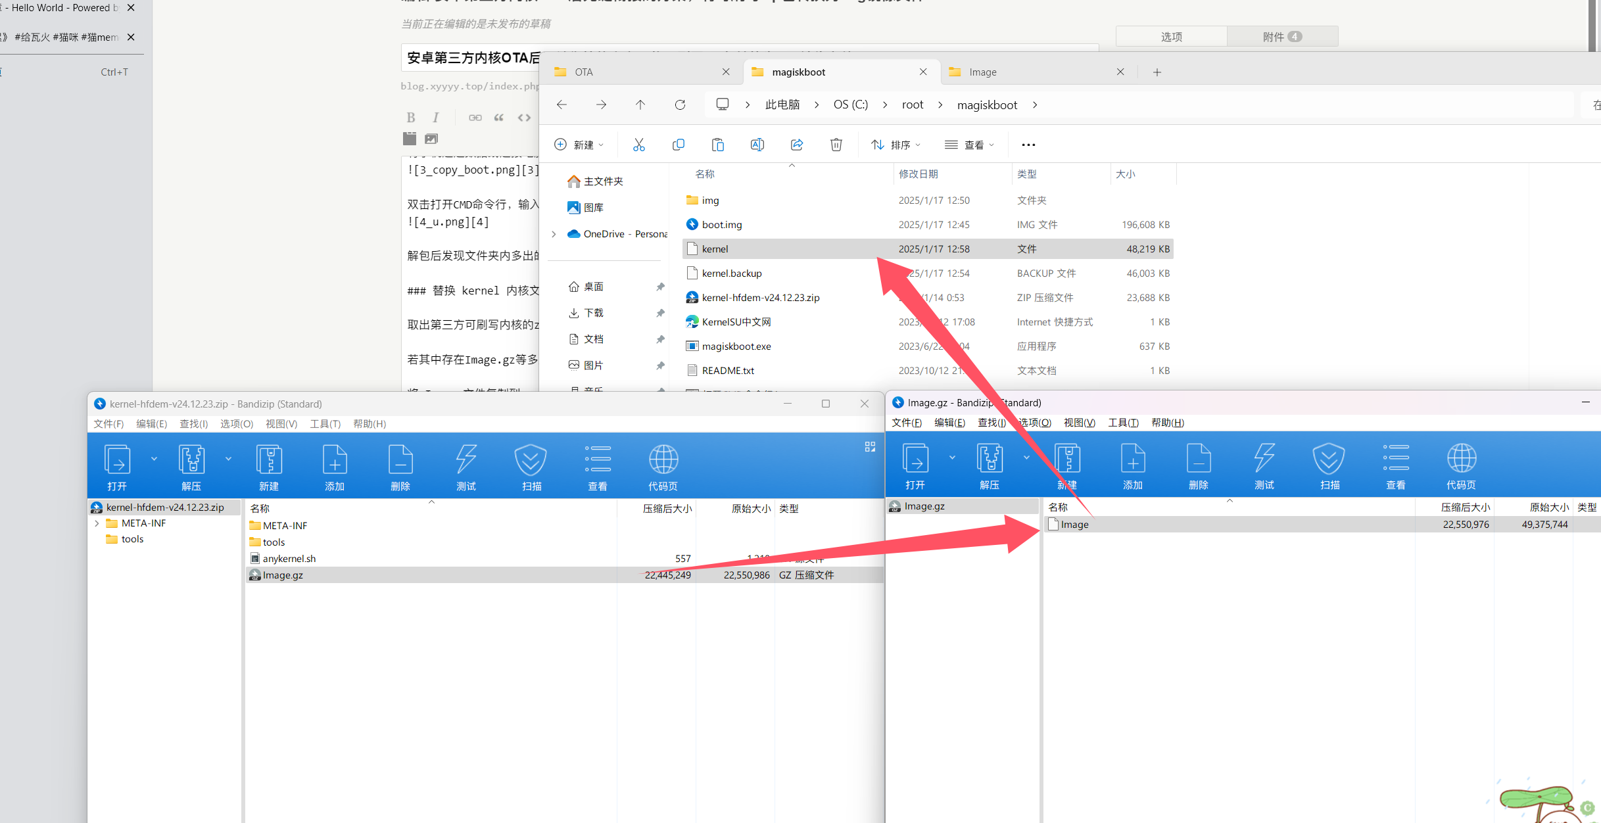Click Test icon in Image.gz Bandizip window

point(1264,458)
